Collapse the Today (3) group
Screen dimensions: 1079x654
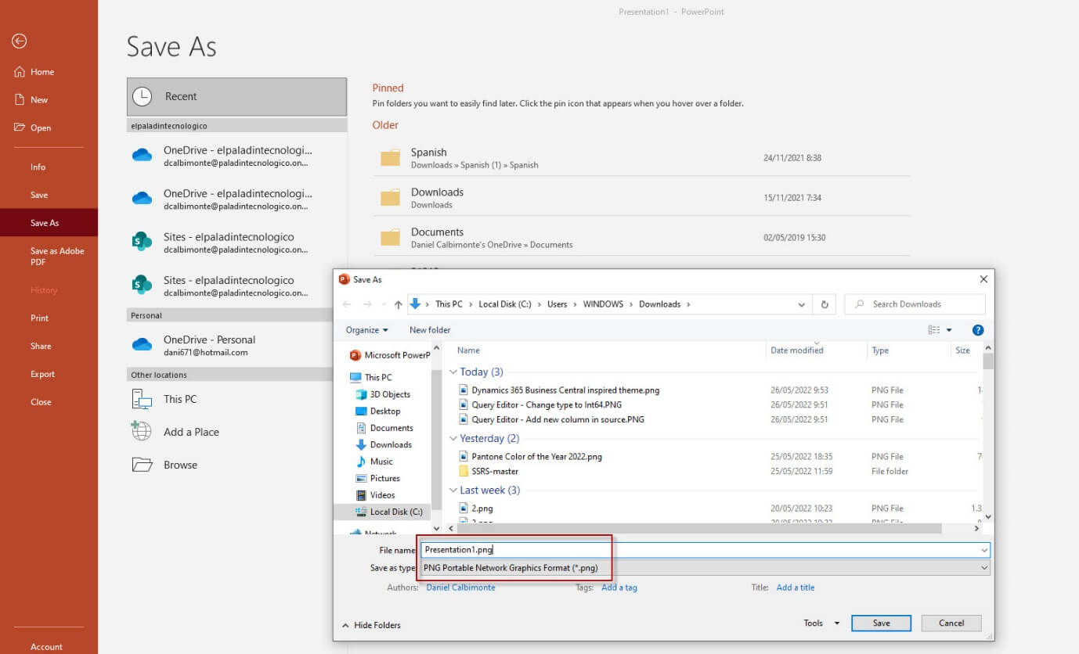453,372
